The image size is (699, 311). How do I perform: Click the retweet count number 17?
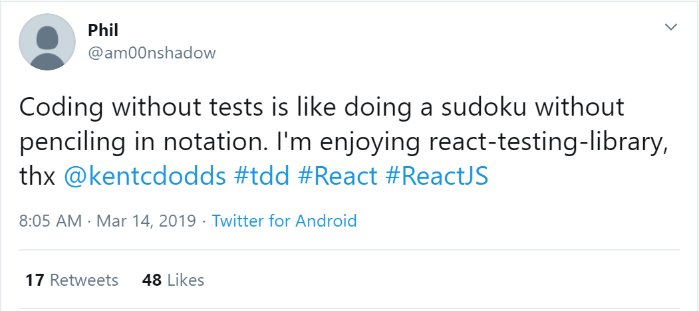click(x=35, y=280)
